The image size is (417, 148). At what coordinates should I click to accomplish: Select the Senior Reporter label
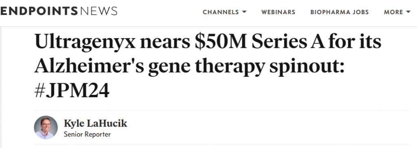87,134
